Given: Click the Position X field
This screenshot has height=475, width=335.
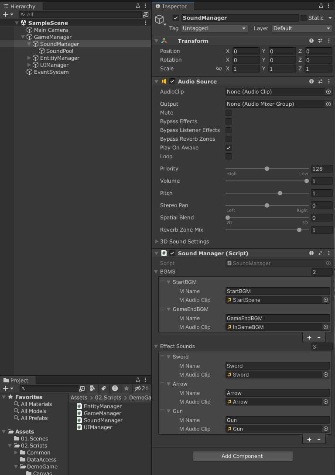Looking at the screenshot, I should pyautogui.click(x=246, y=51).
